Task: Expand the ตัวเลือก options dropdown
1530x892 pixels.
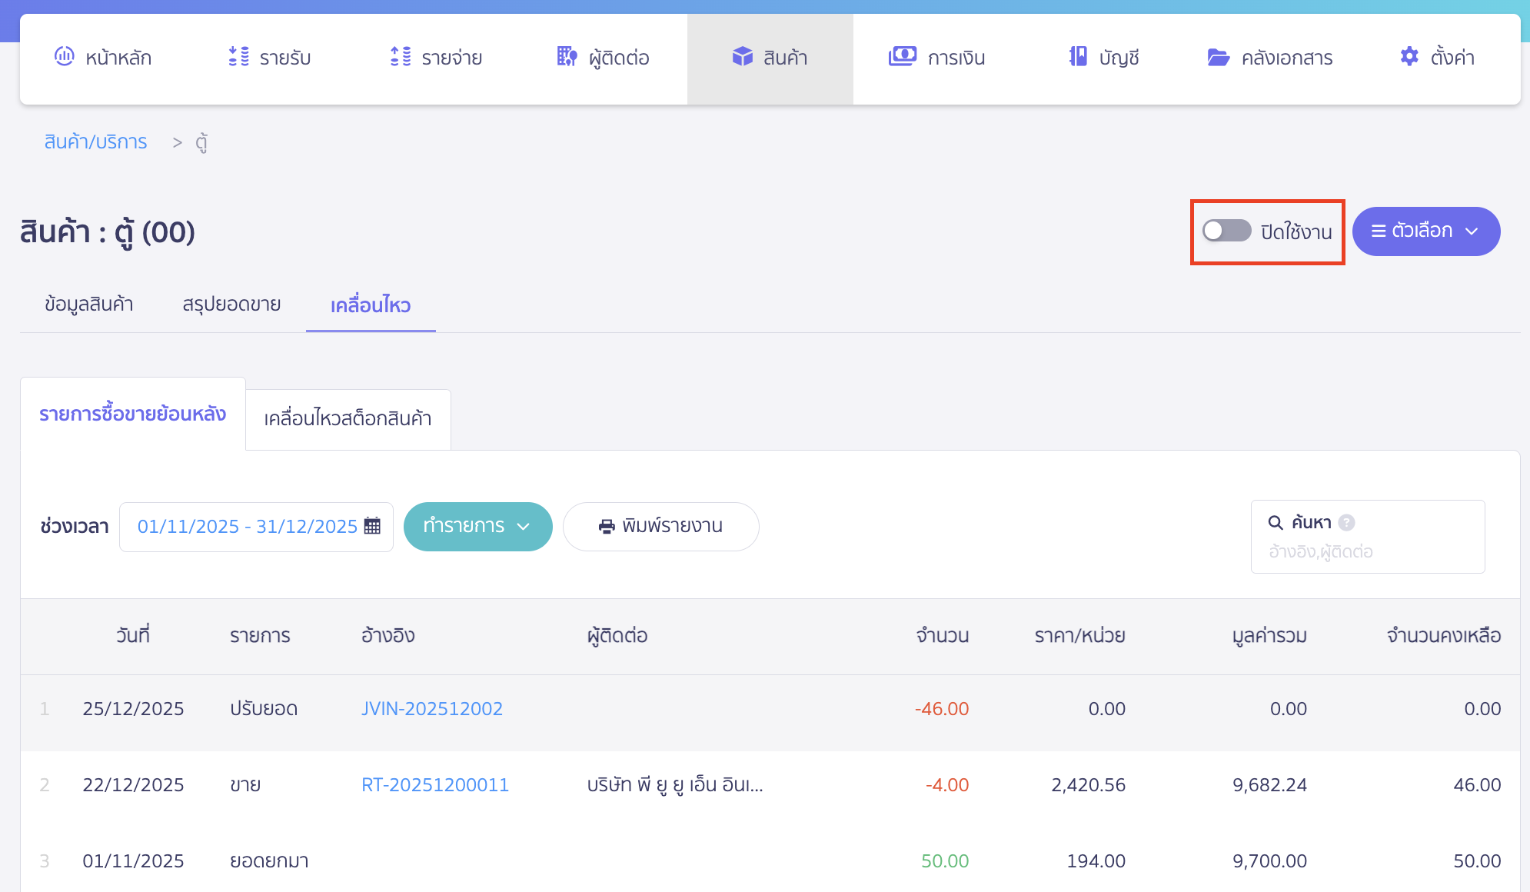Action: click(x=1425, y=231)
